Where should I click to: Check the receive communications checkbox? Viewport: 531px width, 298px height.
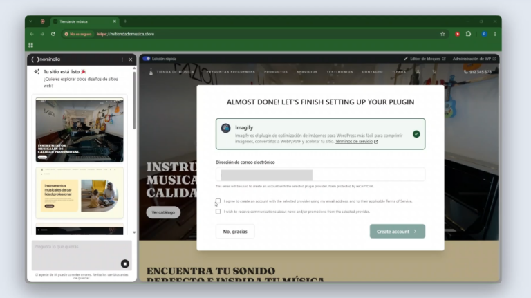tap(218, 212)
